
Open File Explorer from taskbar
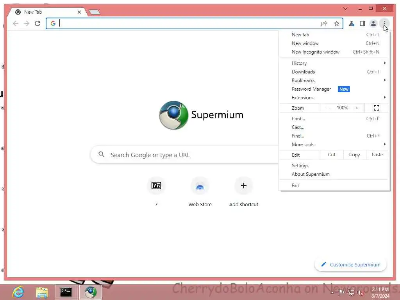coord(42,292)
